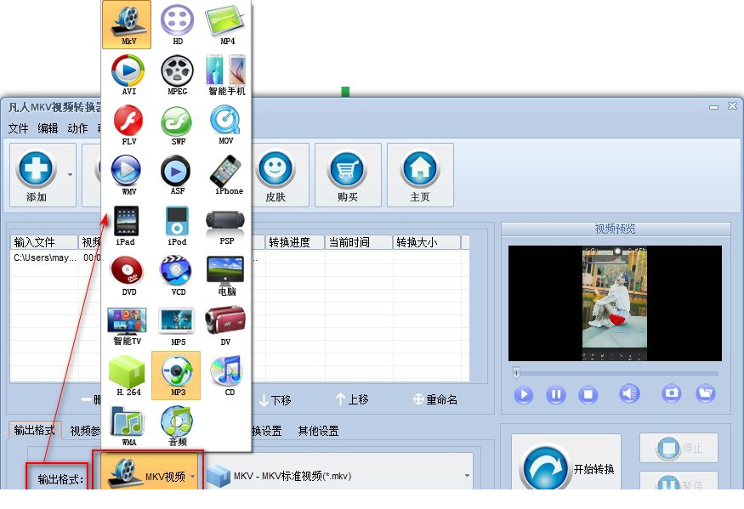Select the MKV output format icon

click(126, 20)
